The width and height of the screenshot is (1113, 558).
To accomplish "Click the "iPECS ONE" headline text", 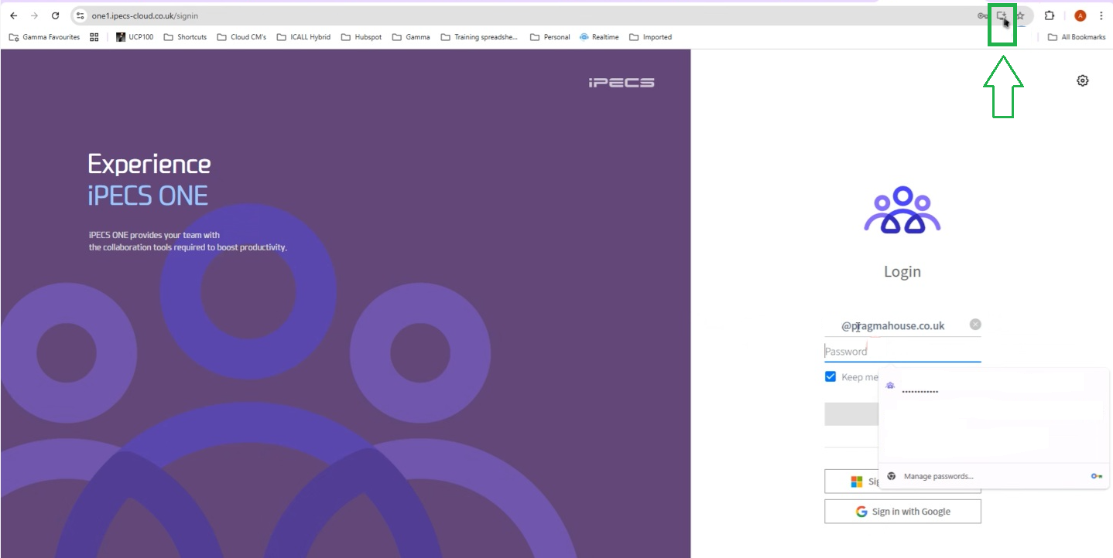I will (148, 196).
